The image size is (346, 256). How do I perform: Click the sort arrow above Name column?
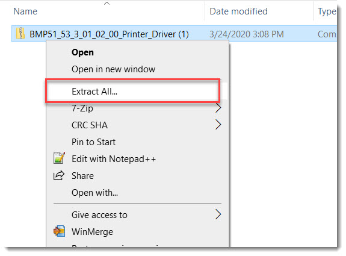107,4
